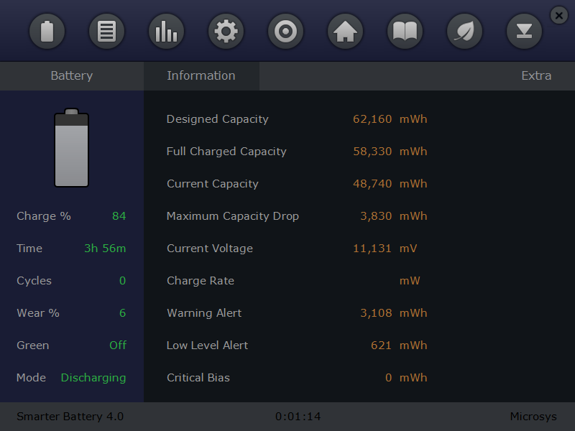This screenshot has height=431, width=575.
Task: Open the battery overview icon in toolbar
Action: click(47, 31)
